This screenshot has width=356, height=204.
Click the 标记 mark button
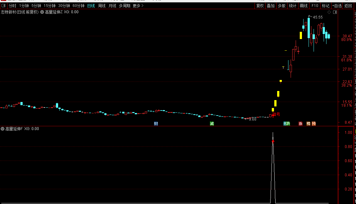click(326, 6)
